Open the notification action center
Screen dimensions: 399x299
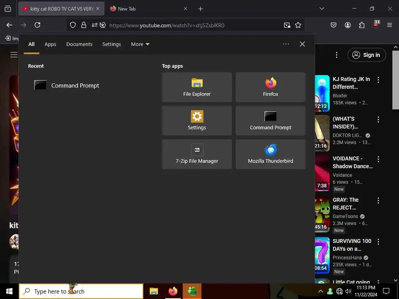coord(386,291)
